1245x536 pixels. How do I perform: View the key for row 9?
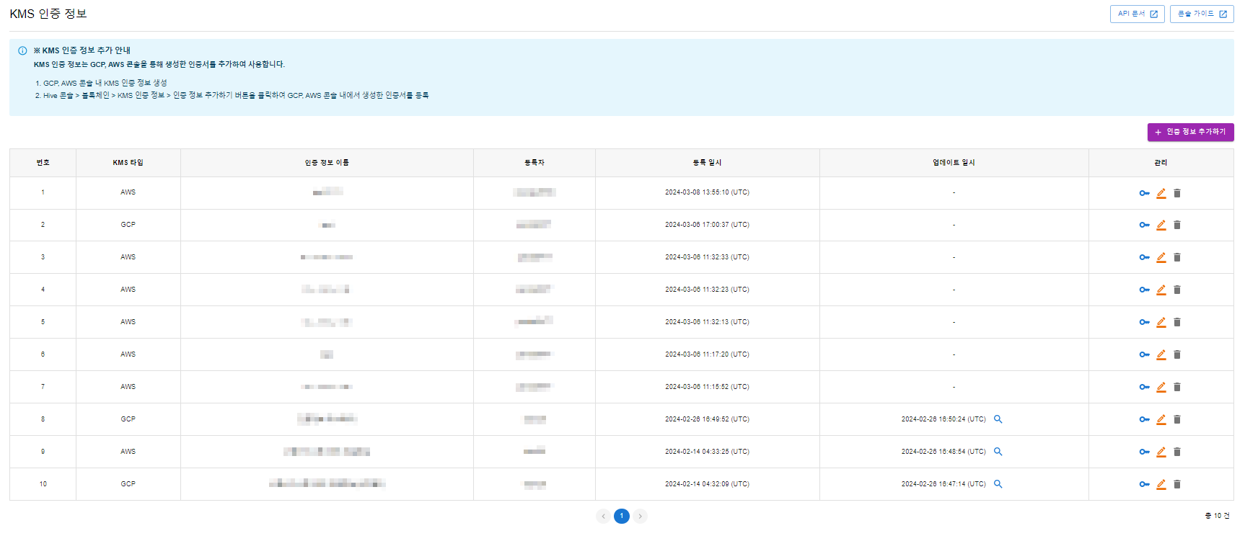[x=1144, y=452]
